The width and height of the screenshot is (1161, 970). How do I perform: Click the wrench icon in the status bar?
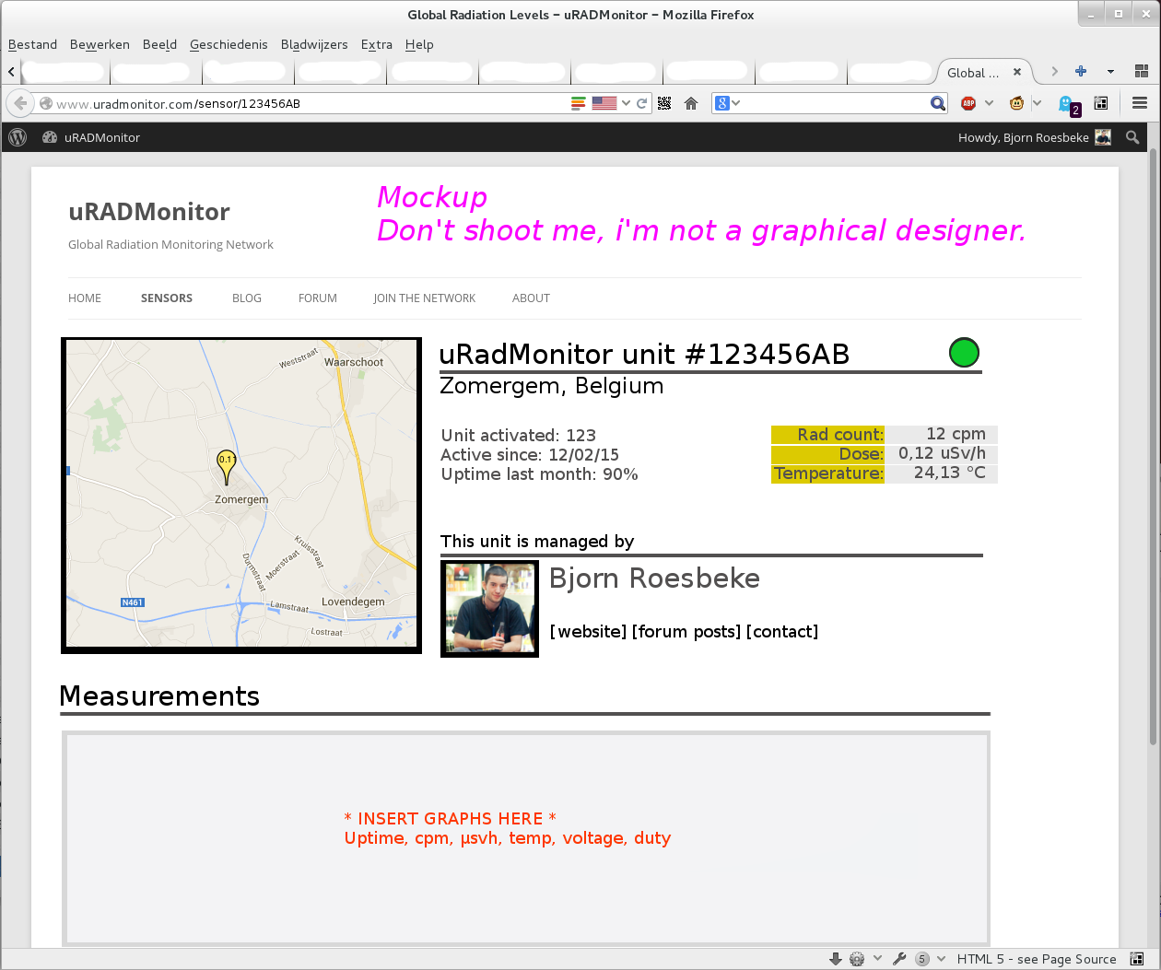coord(900,959)
